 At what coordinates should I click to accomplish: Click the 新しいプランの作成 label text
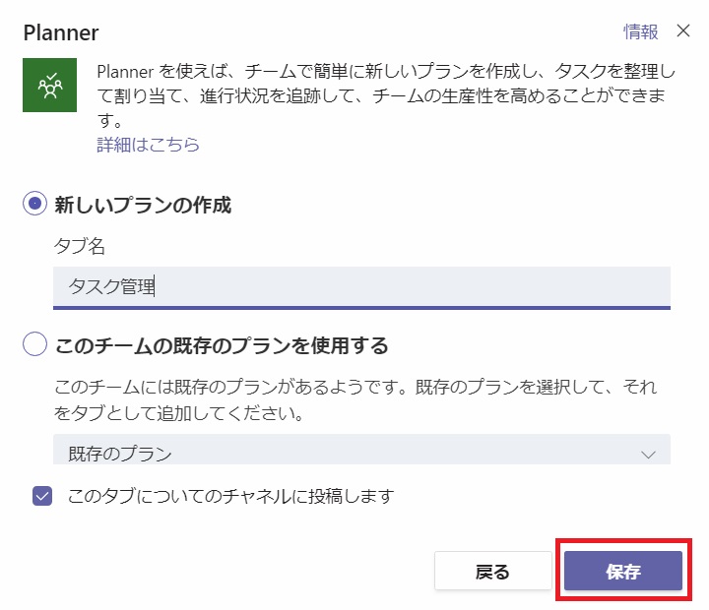point(143,205)
